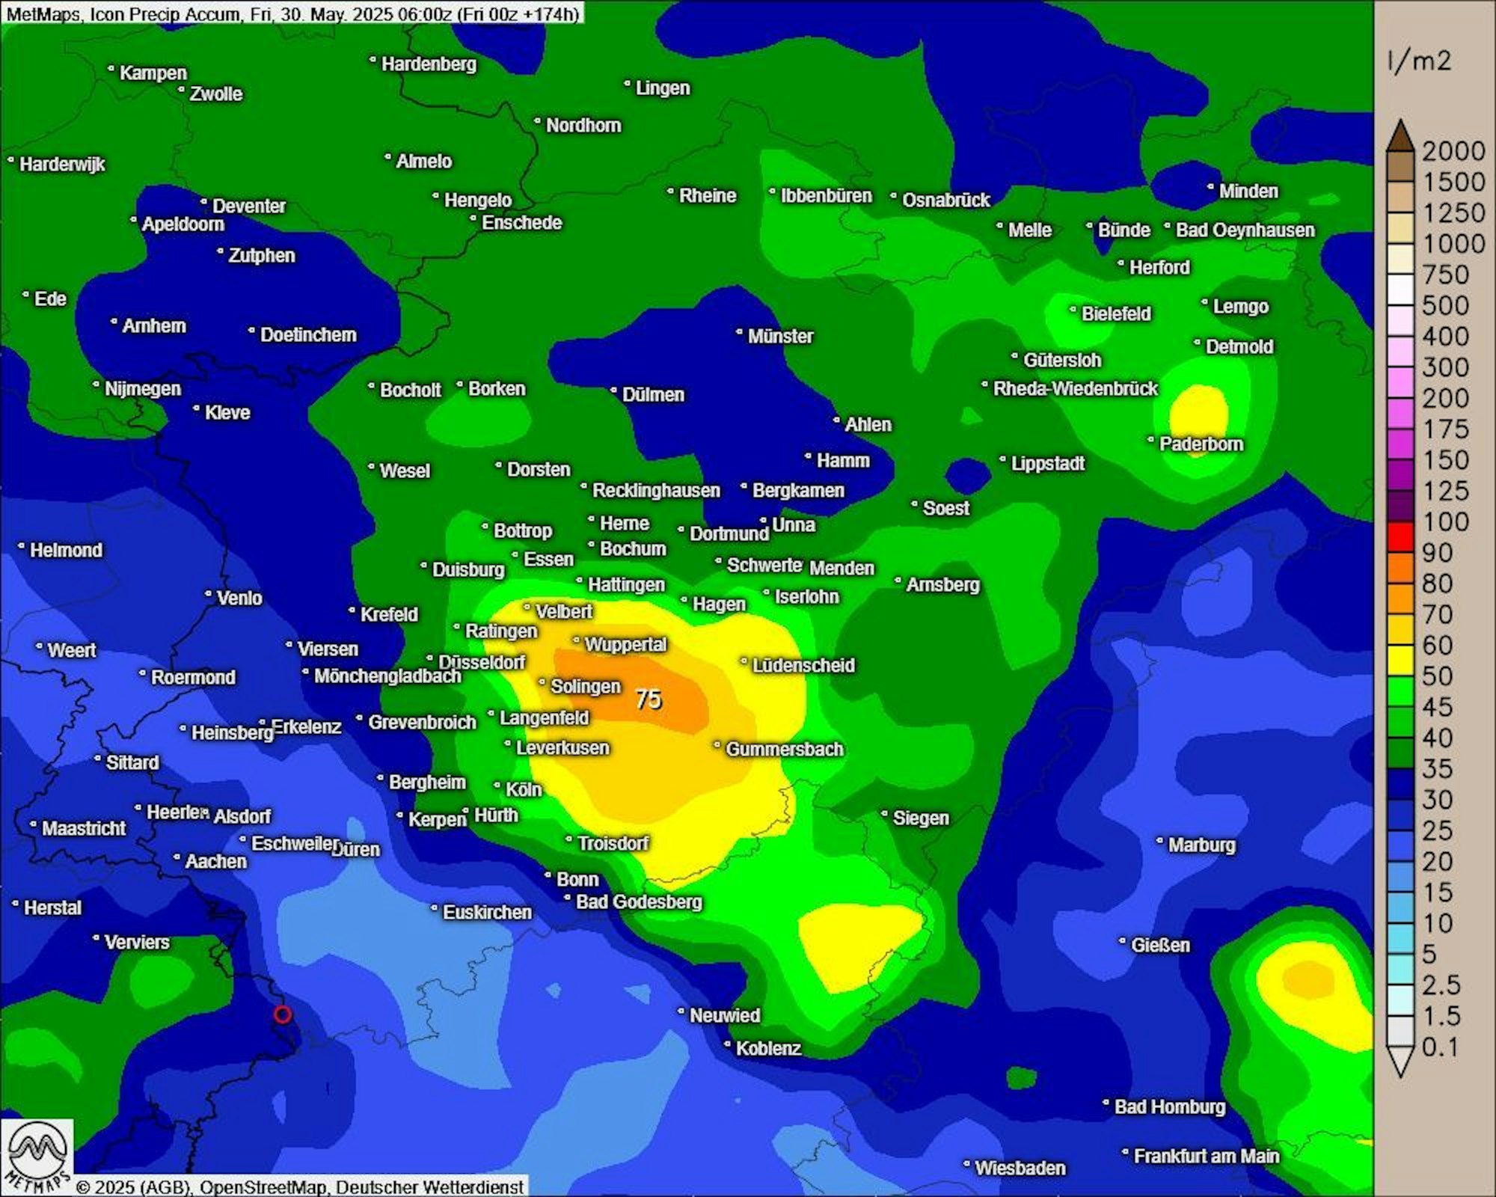Click the Münster city marker
The image size is (1496, 1197).
click(740, 332)
